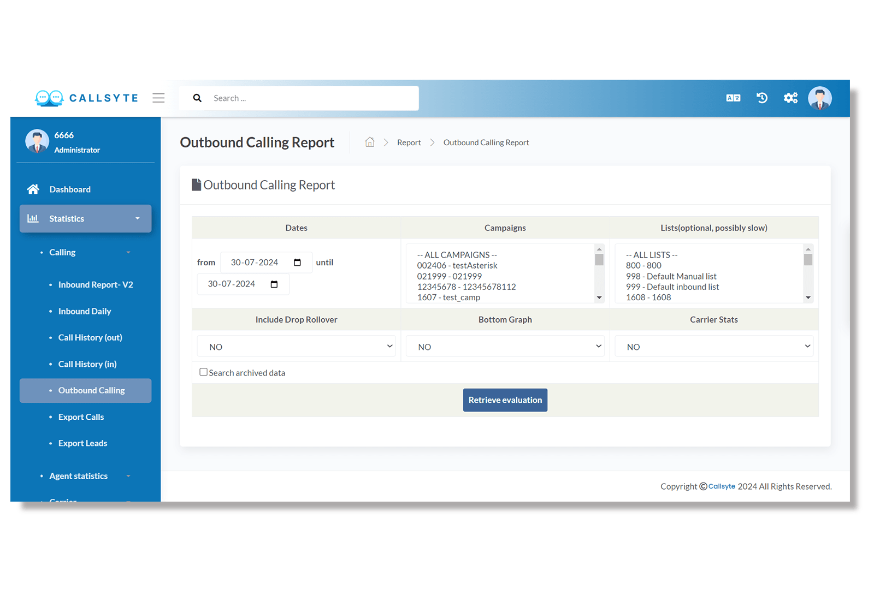Collapse the sidebar with the hamburger icon

click(158, 98)
